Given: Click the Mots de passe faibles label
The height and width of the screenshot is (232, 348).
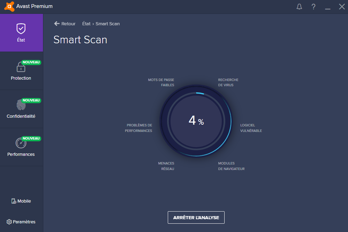Looking at the screenshot, I should pos(161,82).
